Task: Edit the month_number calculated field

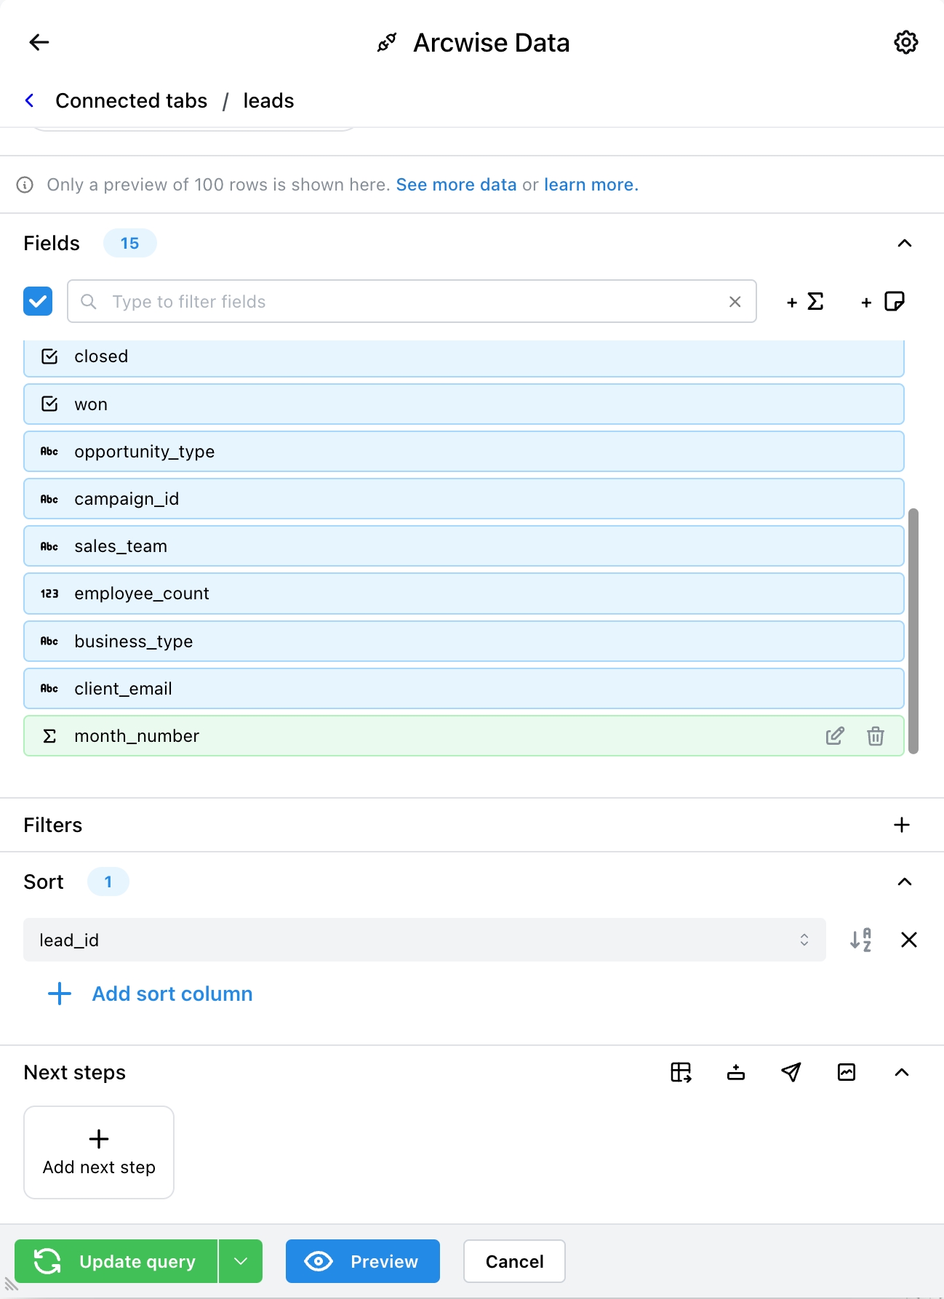Action: point(835,736)
